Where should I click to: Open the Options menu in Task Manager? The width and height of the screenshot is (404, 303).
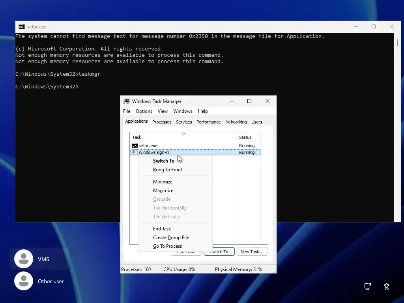[x=144, y=111]
